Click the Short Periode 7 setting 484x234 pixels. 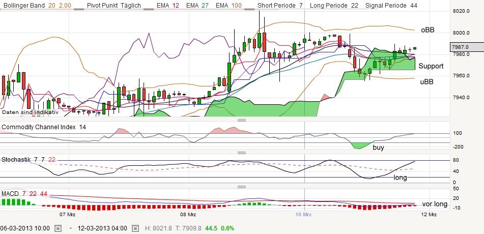click(280, 6)
